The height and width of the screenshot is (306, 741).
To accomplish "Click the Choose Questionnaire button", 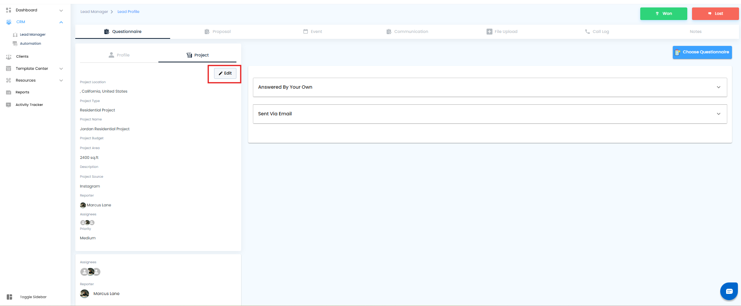I will pos(702,52).
